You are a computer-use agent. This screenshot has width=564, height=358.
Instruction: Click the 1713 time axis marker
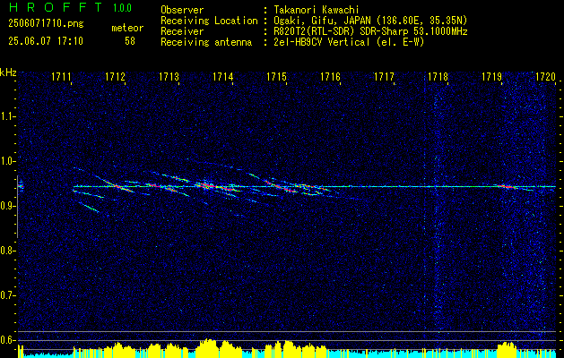169,76
